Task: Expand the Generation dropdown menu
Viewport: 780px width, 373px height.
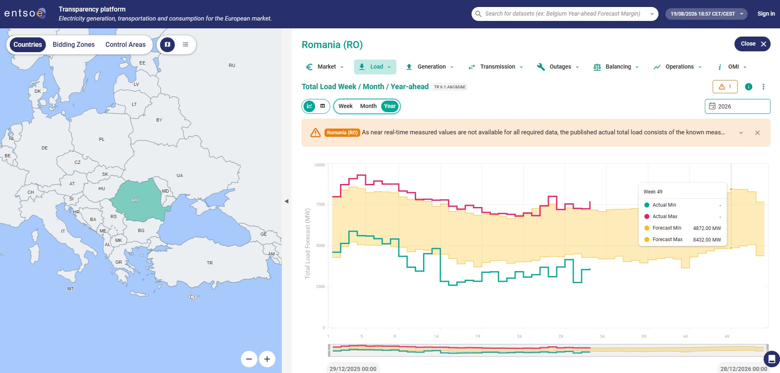Action: click(x=430, y=67)
